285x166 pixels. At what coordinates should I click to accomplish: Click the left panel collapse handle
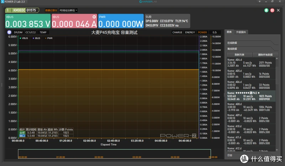(x=2, y=85)
